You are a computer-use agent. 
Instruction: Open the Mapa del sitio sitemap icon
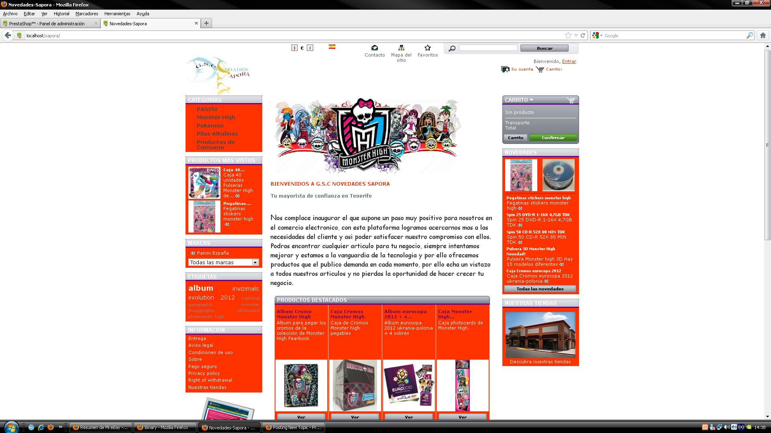click(401, 48)
